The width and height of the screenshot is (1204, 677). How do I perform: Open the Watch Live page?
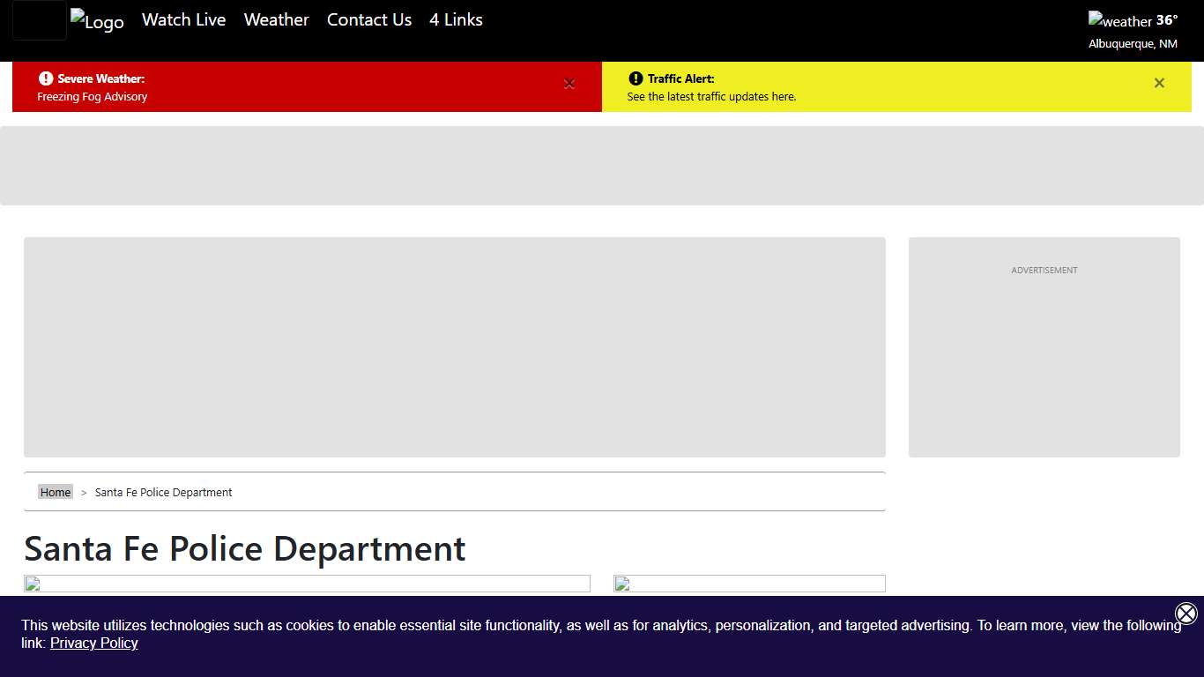[x=183, y=19]
